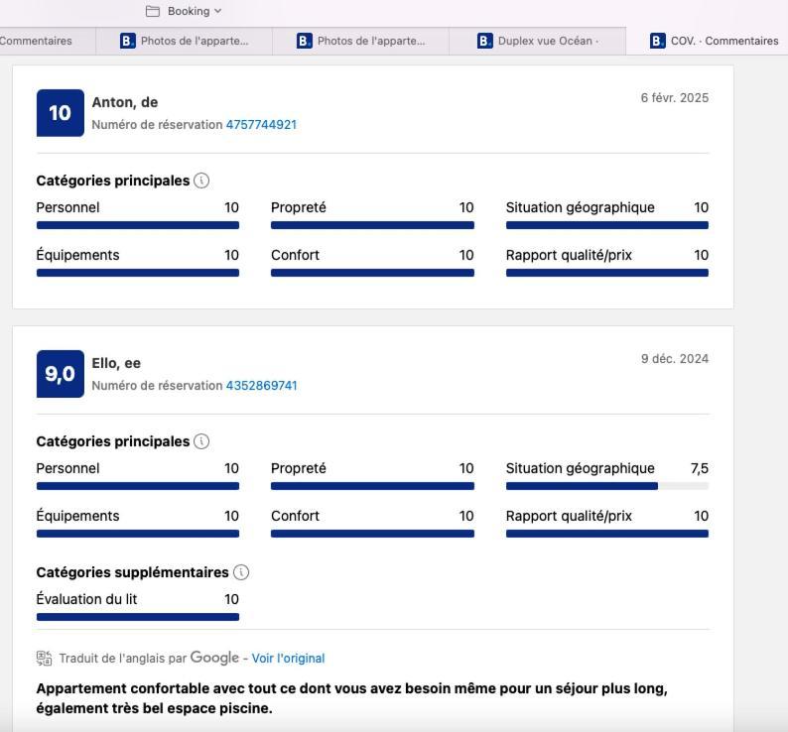Switch to the leftmost Commentaires tab
This screenshot has height=732, width=788.
point(36,41)
